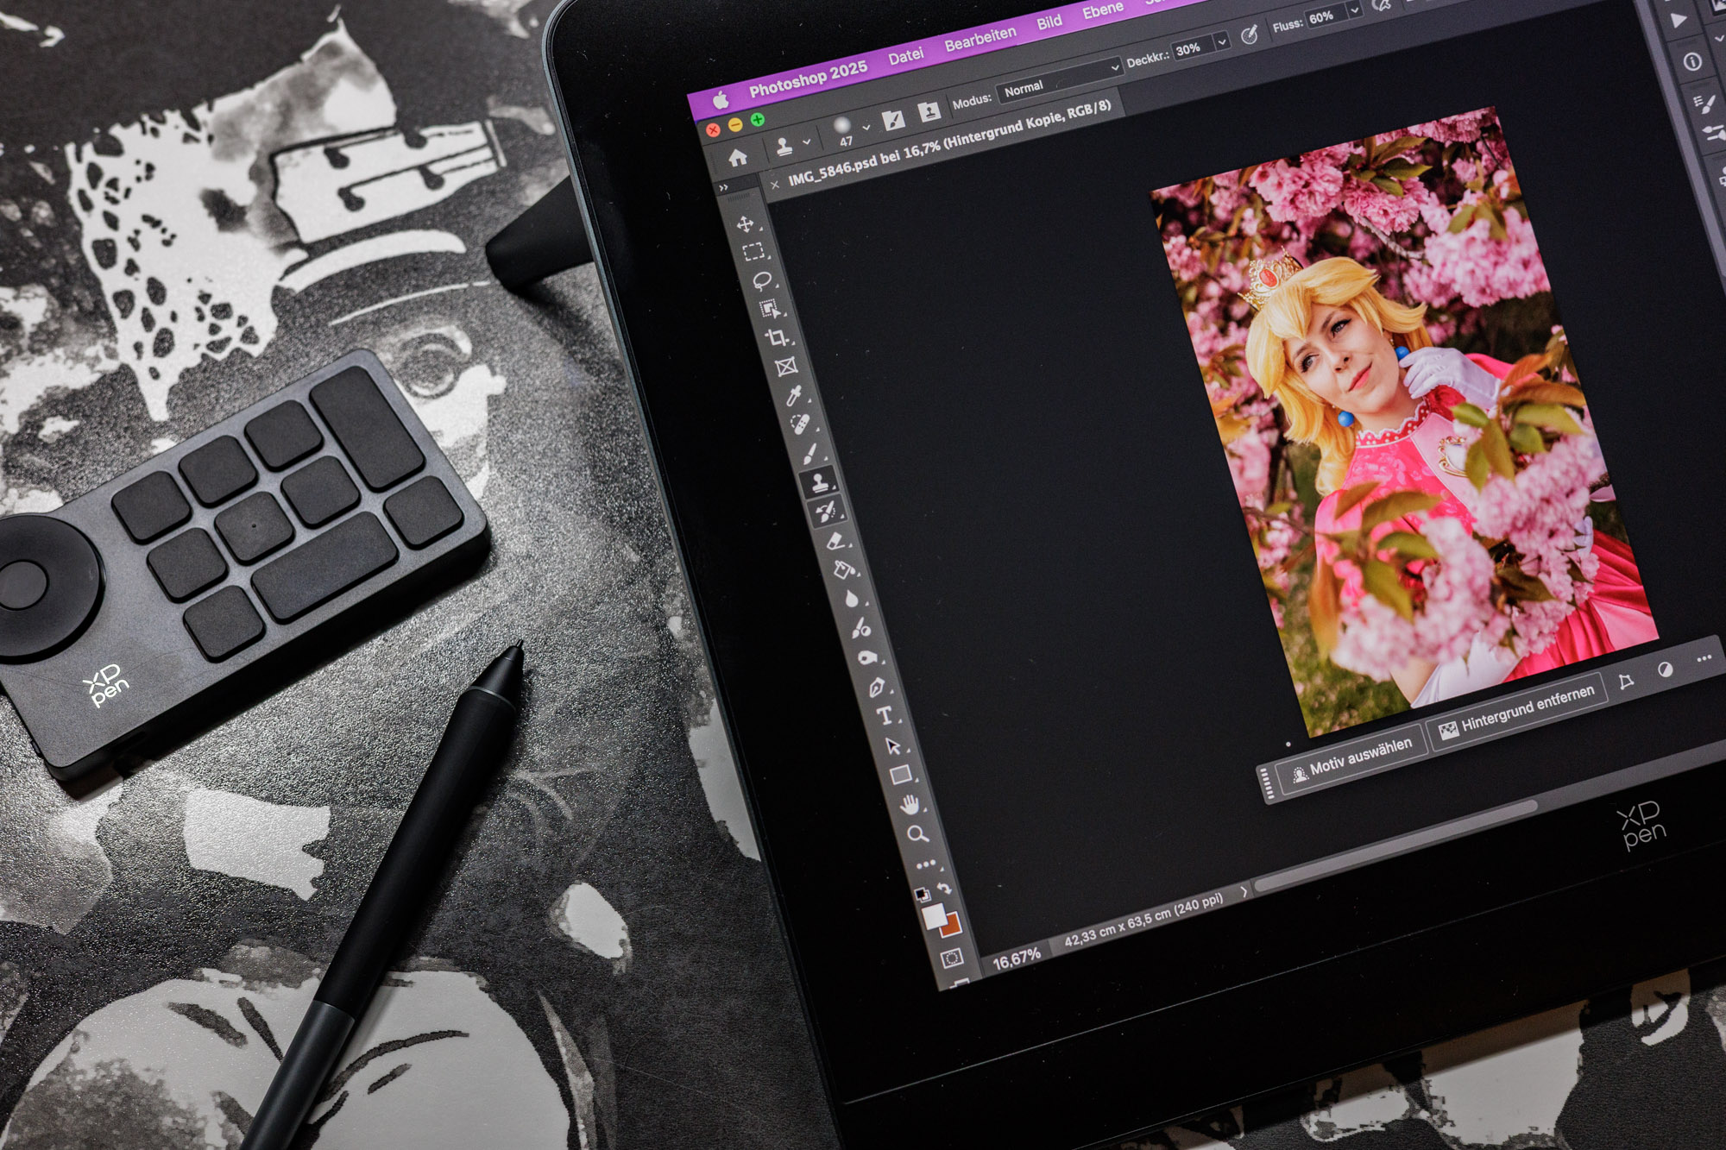
Task: Select the Rectangular Marquee tool
Action: 753,252
